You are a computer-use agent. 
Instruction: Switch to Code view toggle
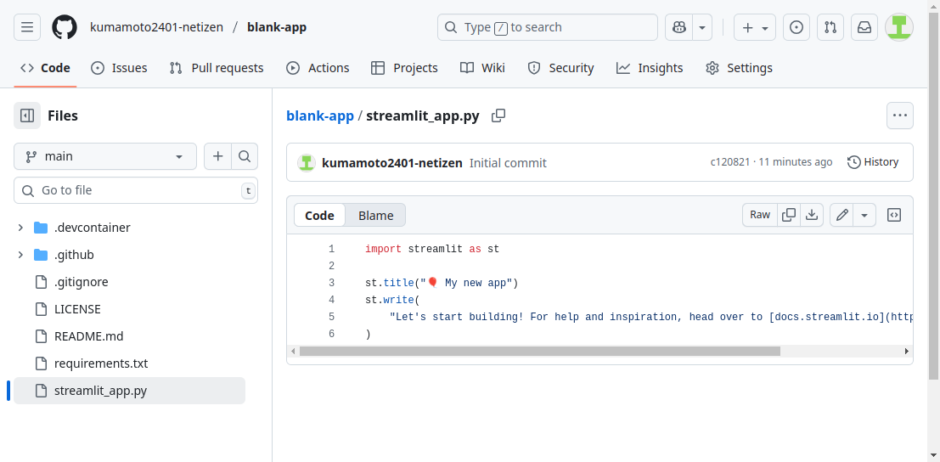point(319,216)
